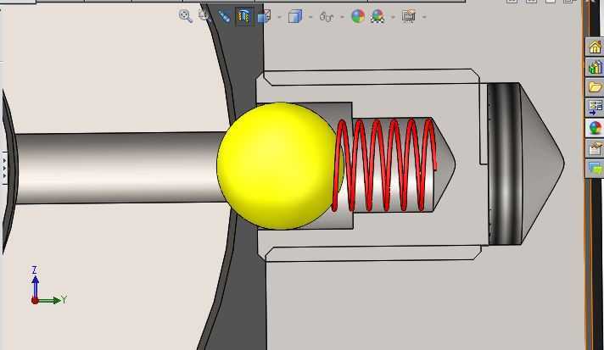Image resolution: width=604 pixels, height=350 pixels.
Task: Click the View Settings icon
Action: pos(408,16)
